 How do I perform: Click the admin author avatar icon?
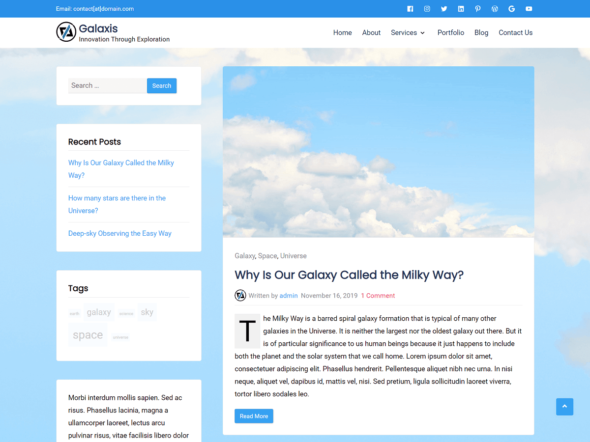(240, 295)
